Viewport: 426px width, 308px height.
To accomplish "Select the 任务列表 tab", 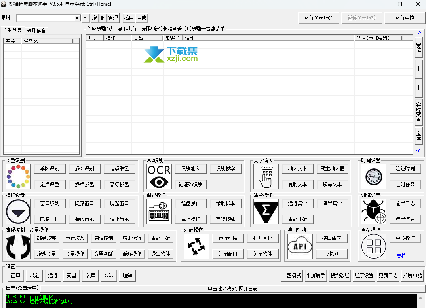I will pyautogui.click(x=13, y=30).
